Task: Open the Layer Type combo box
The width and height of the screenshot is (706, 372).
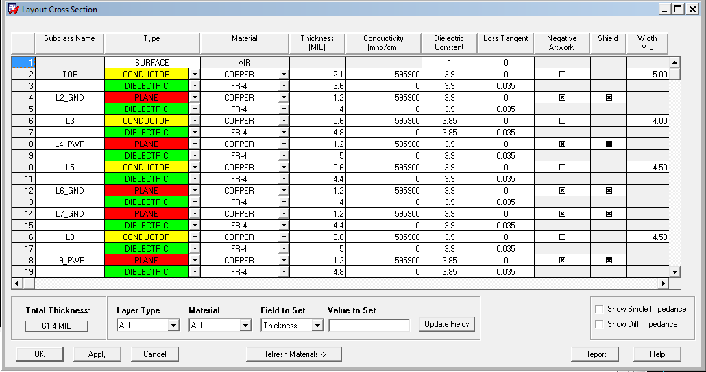Action: point(174,325)
